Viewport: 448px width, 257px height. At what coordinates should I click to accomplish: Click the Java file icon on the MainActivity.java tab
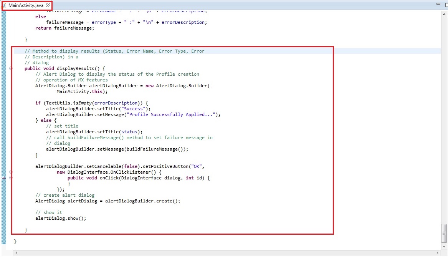[x=5, y=6]
